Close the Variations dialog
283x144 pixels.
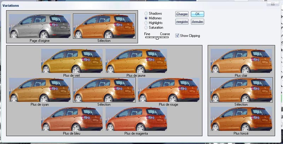click(x=273, y=4)
